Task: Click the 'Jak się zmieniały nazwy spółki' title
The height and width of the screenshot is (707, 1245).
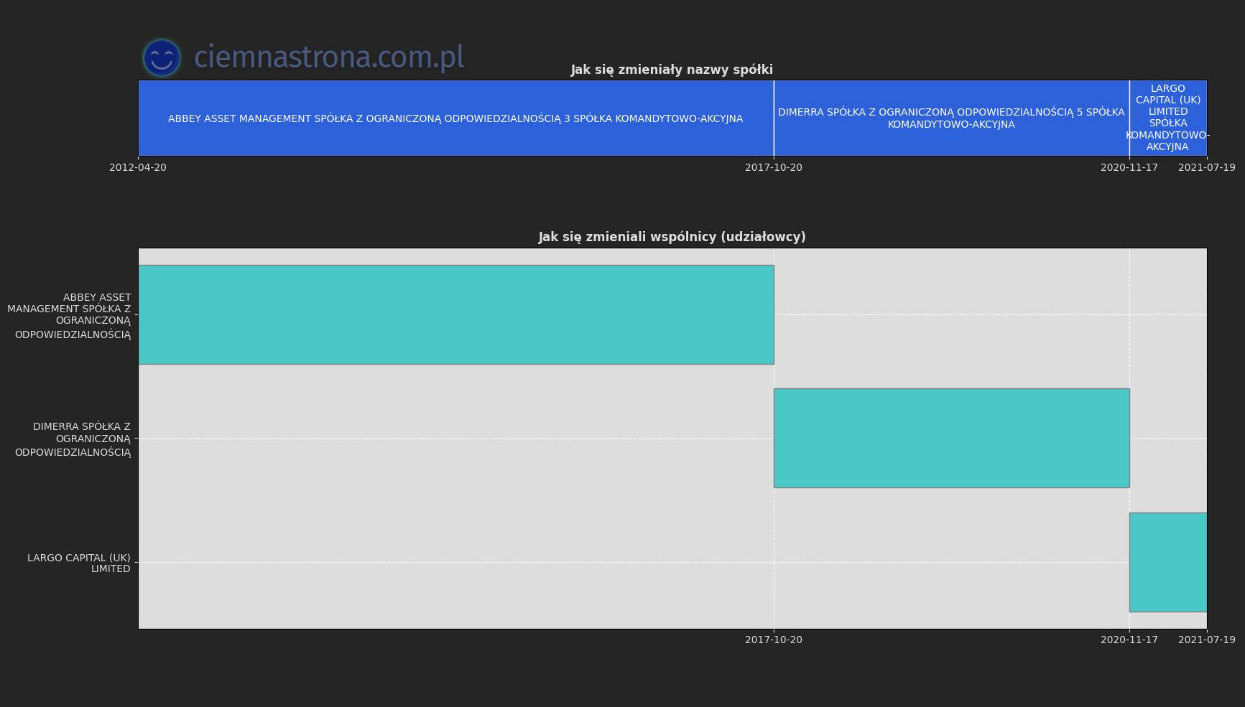Action: point(672,70)
